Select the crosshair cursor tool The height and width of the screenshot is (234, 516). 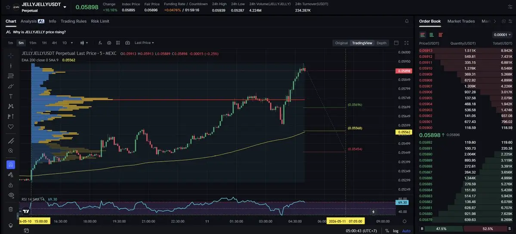(10, 55)
